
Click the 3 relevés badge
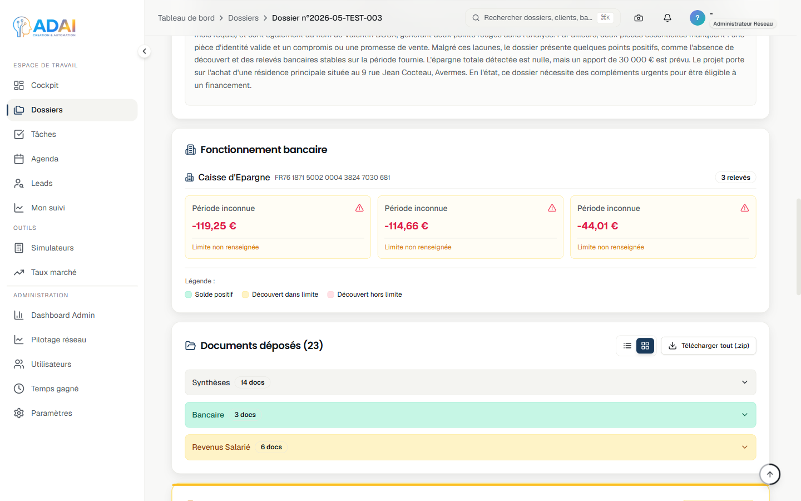tap(735, 178)
